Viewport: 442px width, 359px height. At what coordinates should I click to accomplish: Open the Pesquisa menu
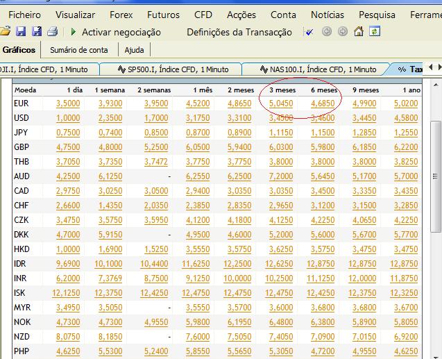tap(377, 15)
